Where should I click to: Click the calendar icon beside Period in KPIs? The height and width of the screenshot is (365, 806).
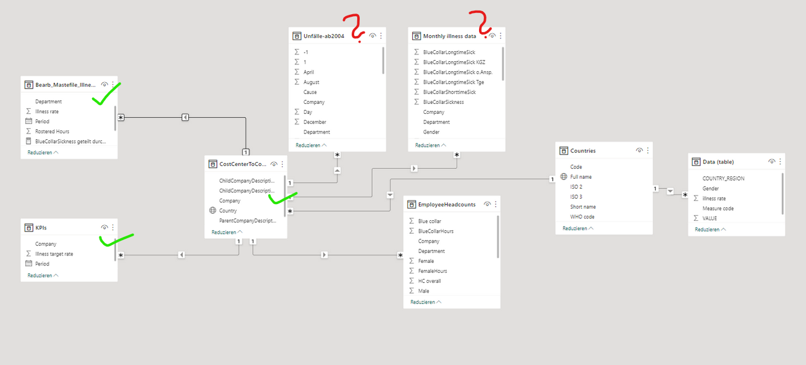(x=28, y=264)
